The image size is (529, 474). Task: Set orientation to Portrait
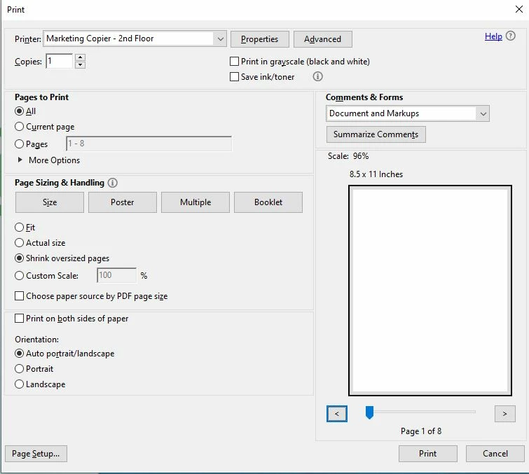pos(19,368)
